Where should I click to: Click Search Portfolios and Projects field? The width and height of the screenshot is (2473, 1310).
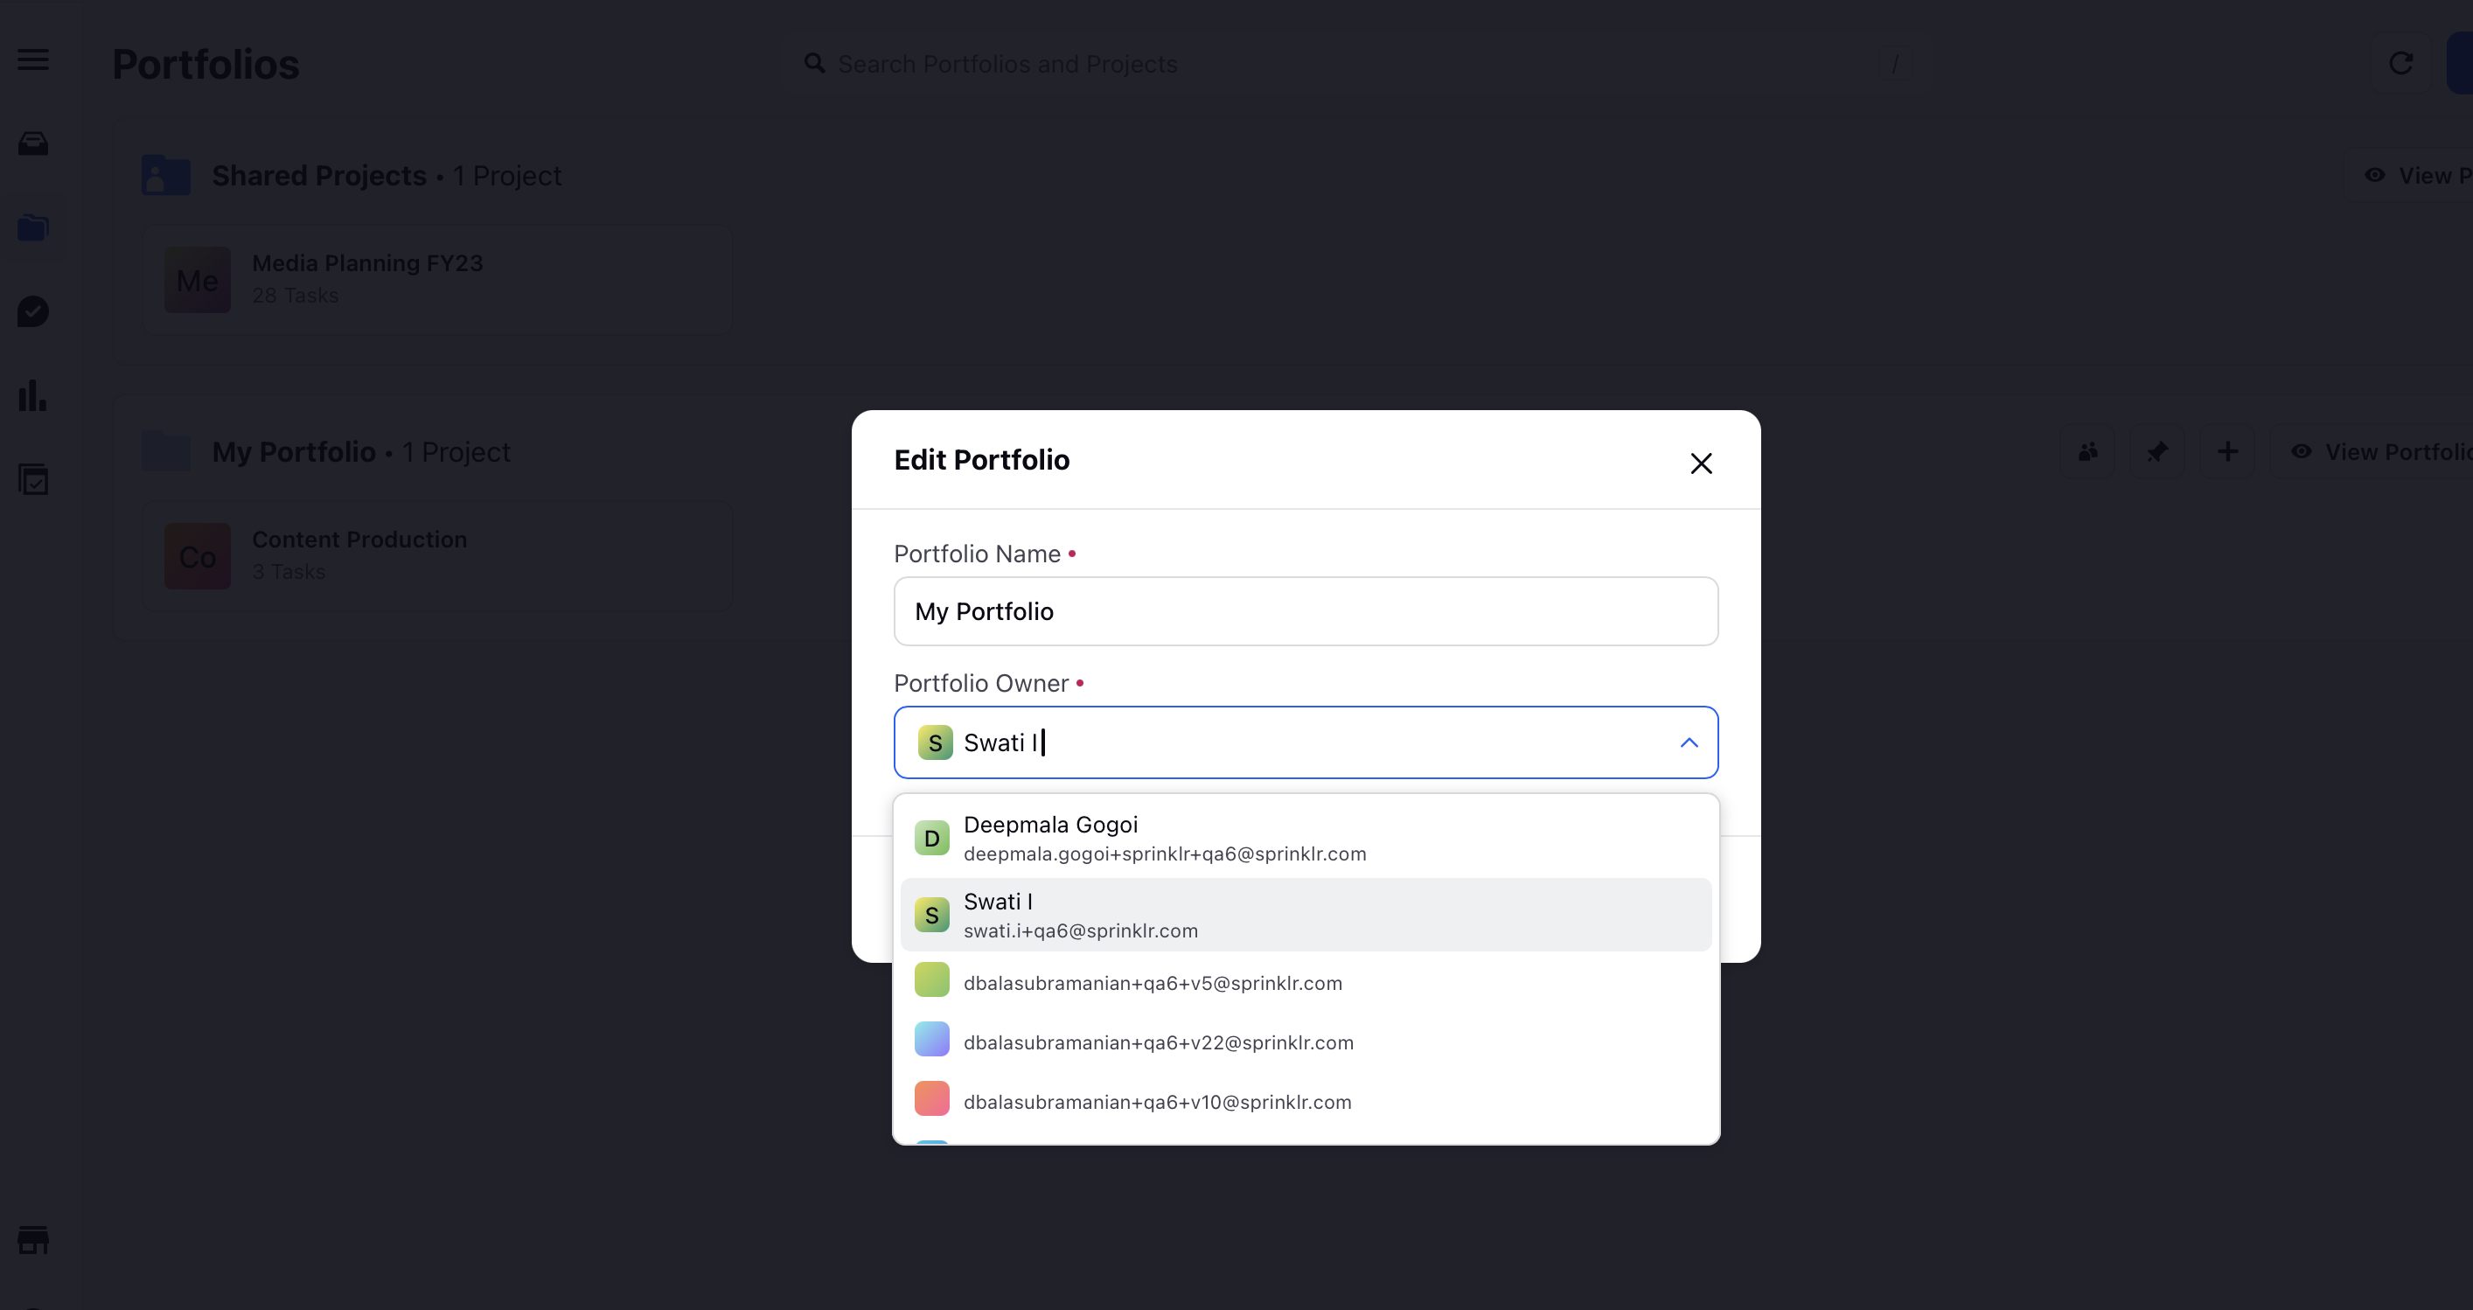1354,63
